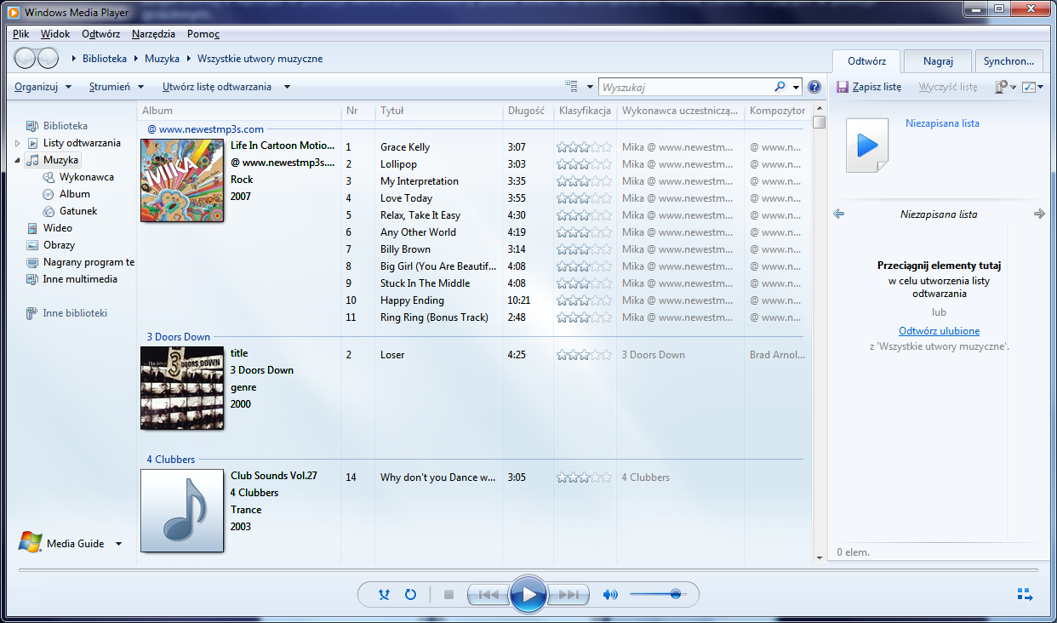
Task: Open the Wideo library category
Action: [58, 228]
